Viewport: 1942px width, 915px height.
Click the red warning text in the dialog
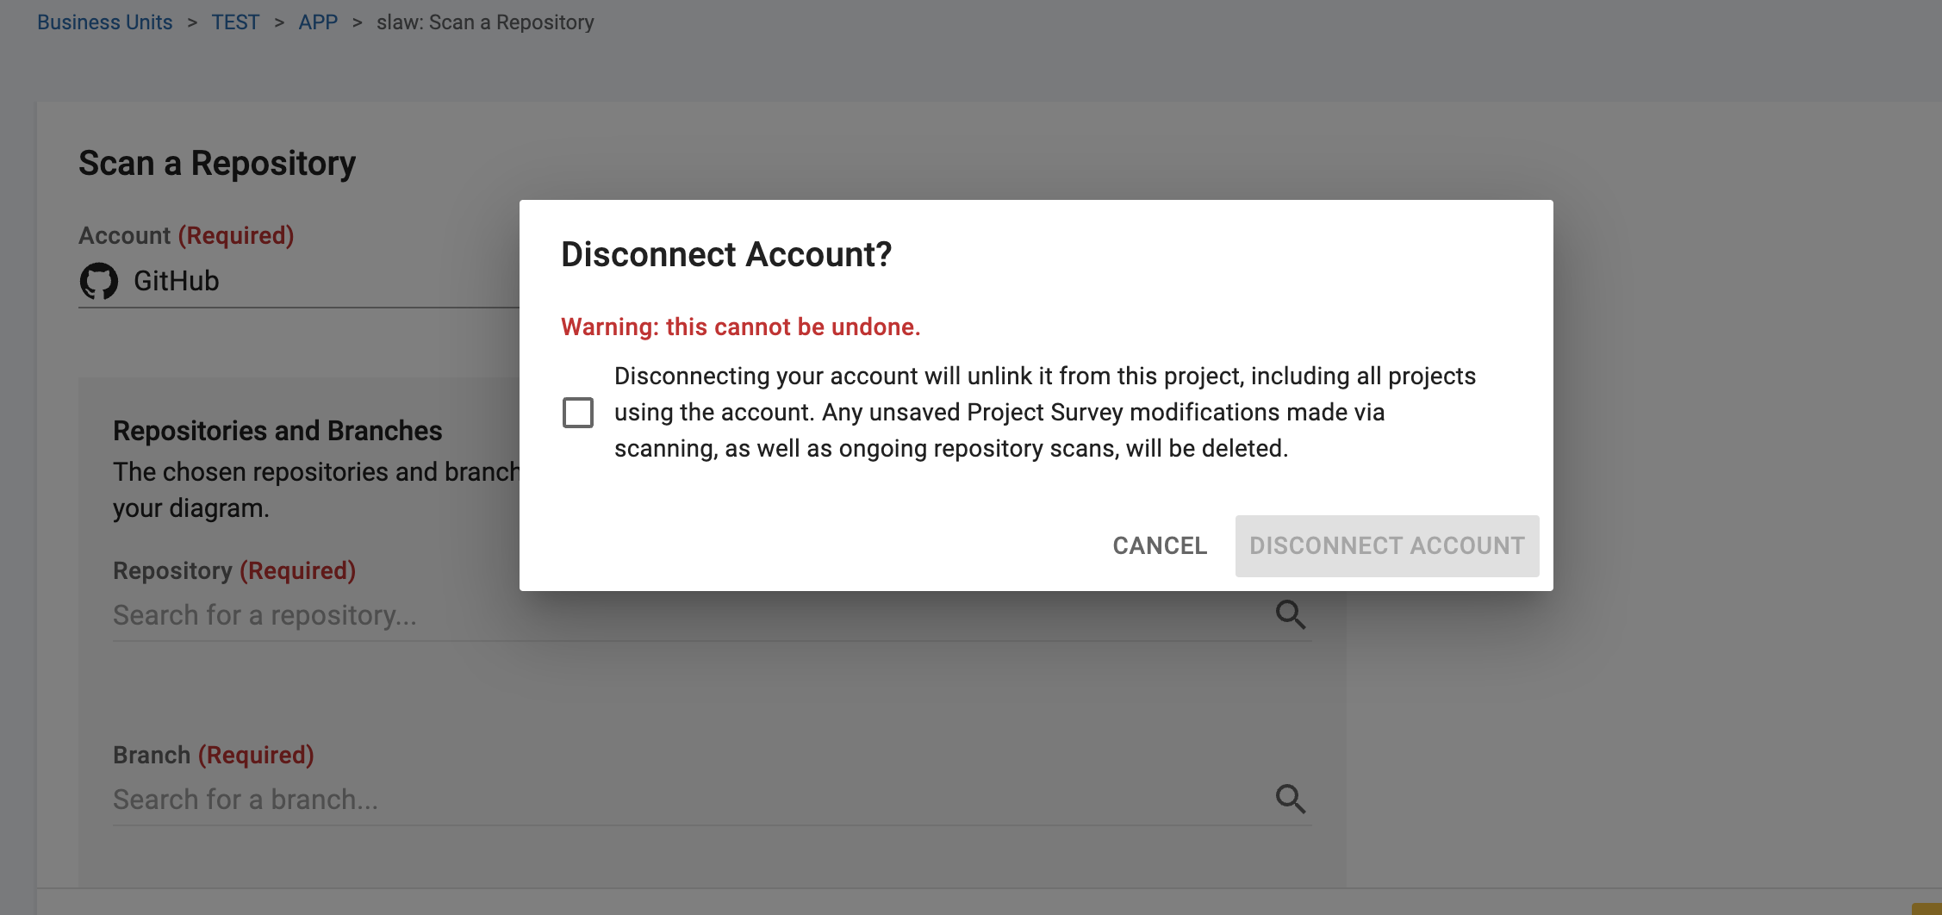740,327
